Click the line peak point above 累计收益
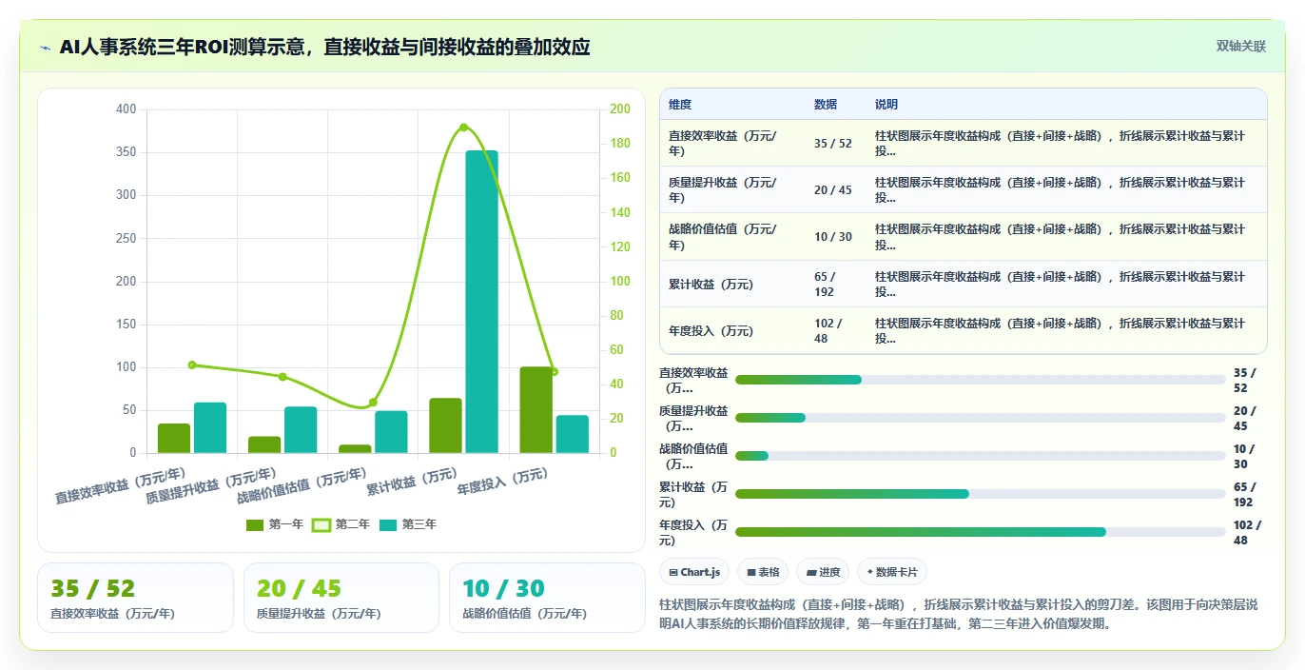This screenshot has width=1305, height=670. pyautogui.click(x=463, y=127)
